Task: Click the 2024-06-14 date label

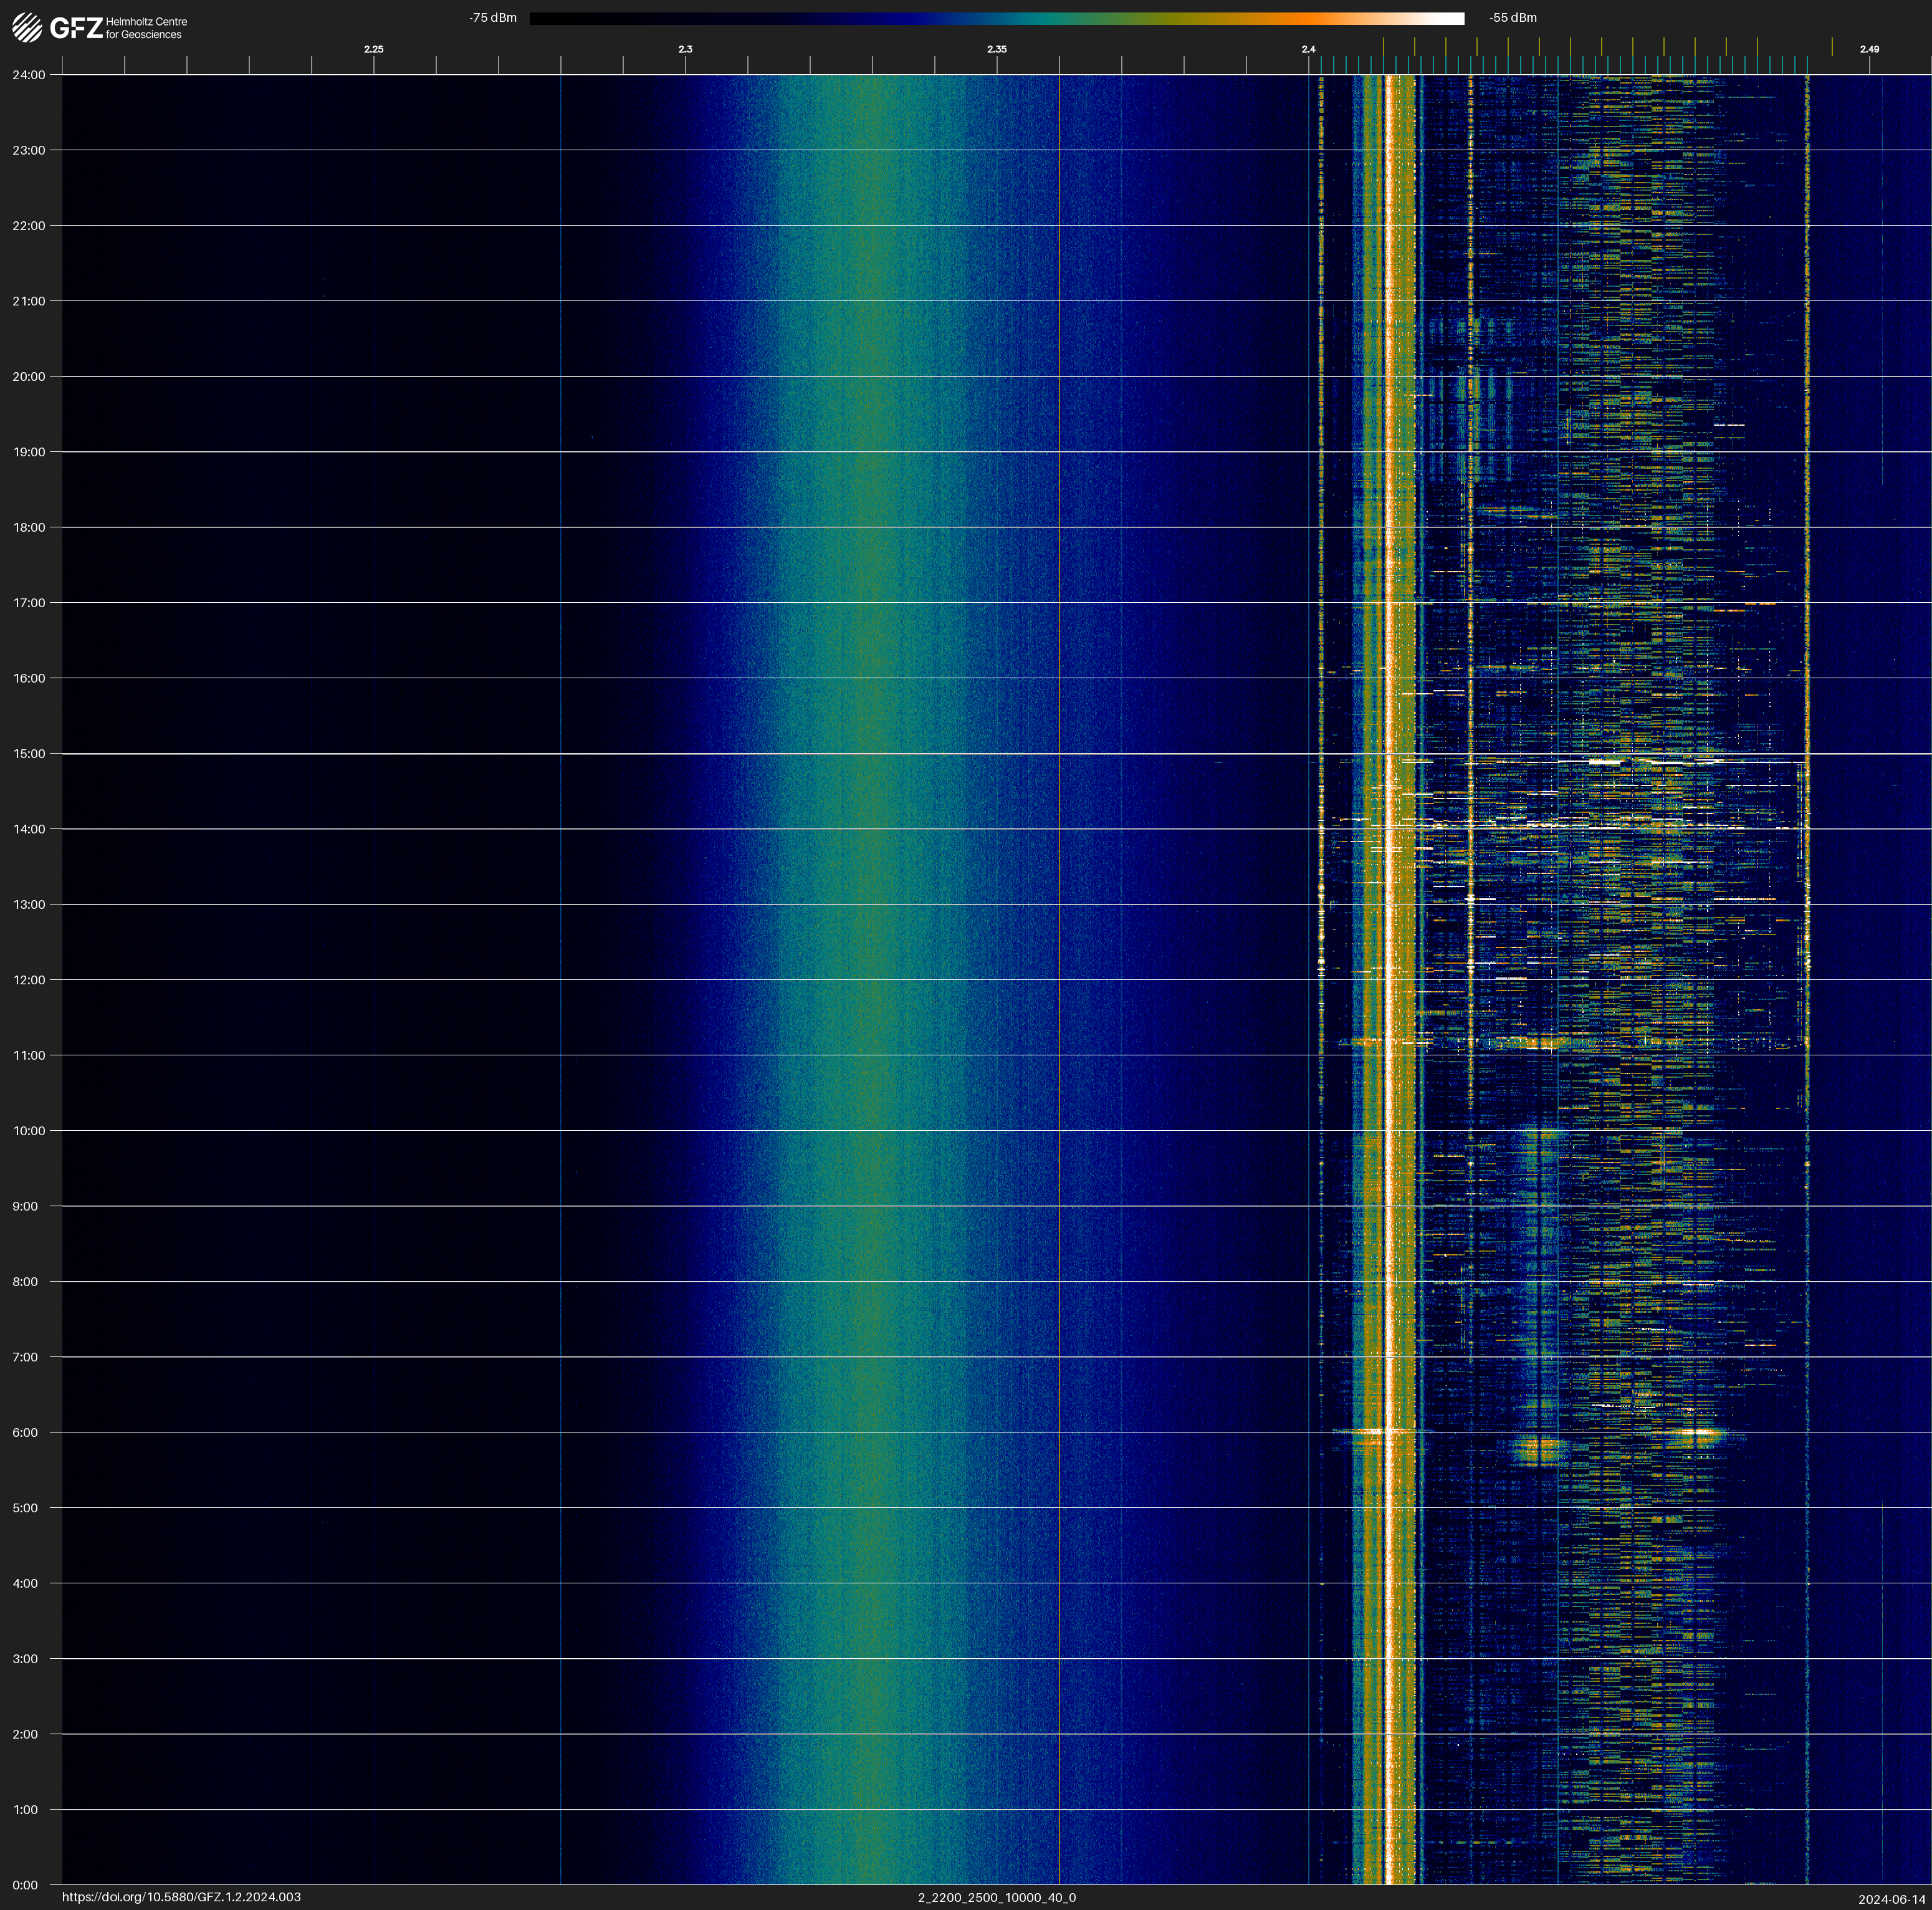Action: click(1891, 1899)
